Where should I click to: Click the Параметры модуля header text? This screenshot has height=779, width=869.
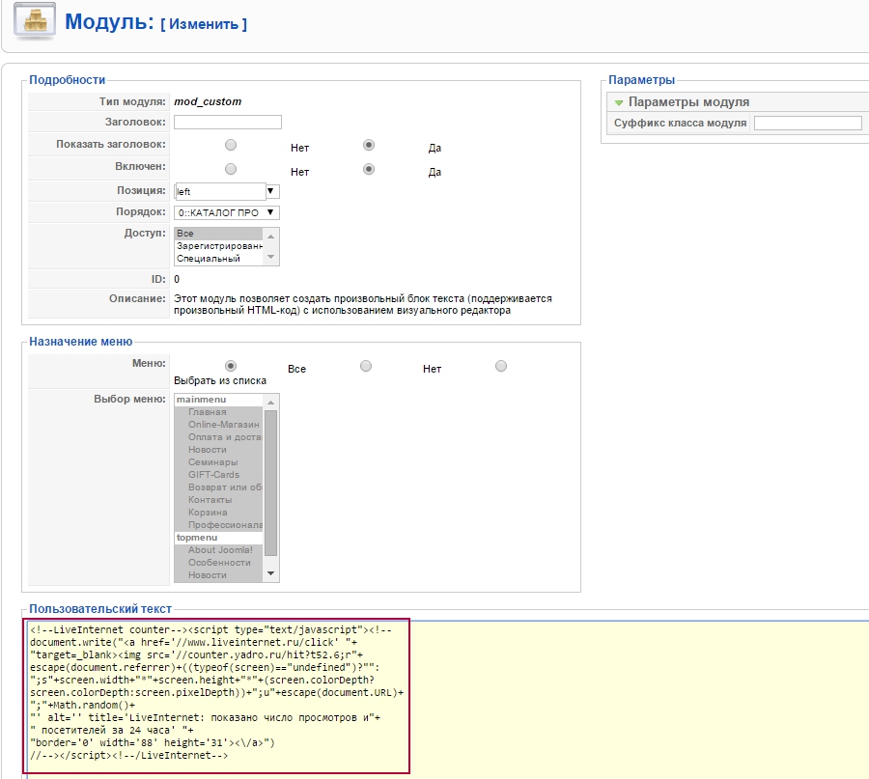tap(688, 102)
